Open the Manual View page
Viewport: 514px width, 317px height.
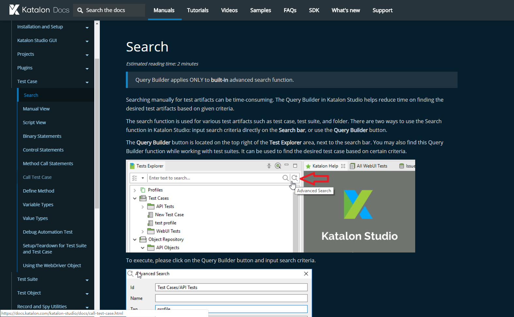(36, 109)
